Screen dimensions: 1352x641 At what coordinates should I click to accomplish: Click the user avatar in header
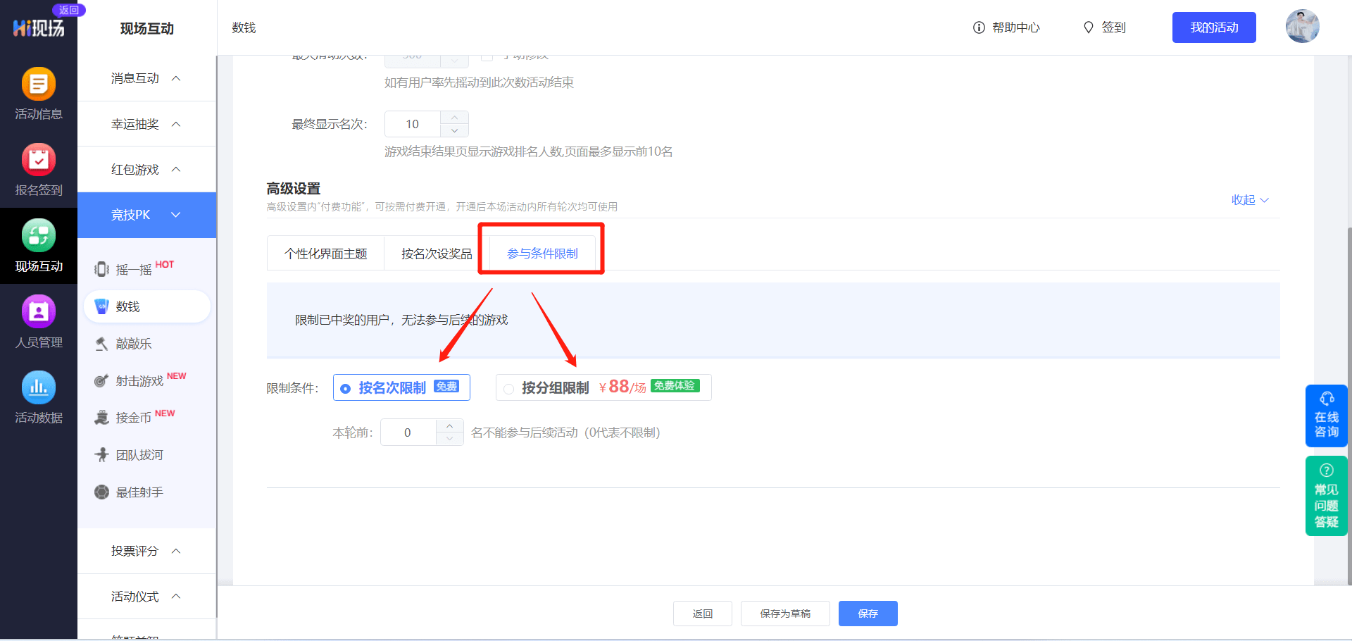1302,27
